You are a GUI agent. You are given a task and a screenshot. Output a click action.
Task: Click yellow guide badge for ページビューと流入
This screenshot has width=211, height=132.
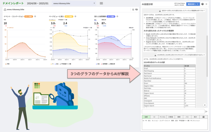69,16
